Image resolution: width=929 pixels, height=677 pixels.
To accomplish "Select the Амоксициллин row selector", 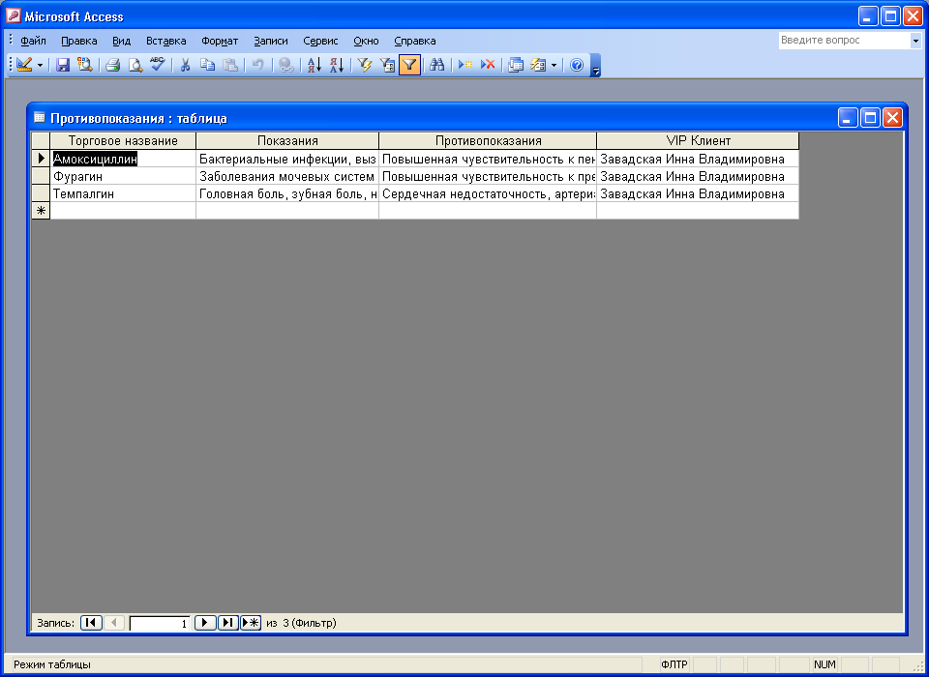I will click(41, 159).
